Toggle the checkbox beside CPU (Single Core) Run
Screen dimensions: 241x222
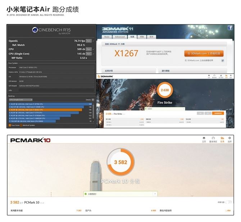click(93, 54)
